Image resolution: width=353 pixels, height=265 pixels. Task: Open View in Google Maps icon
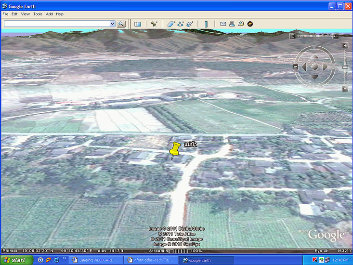(241, 24)
